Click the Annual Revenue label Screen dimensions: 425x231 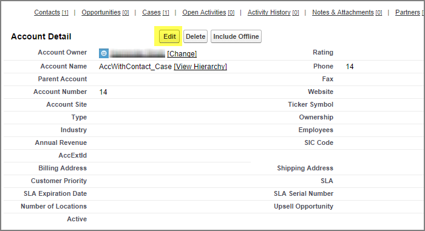point(61,142)
